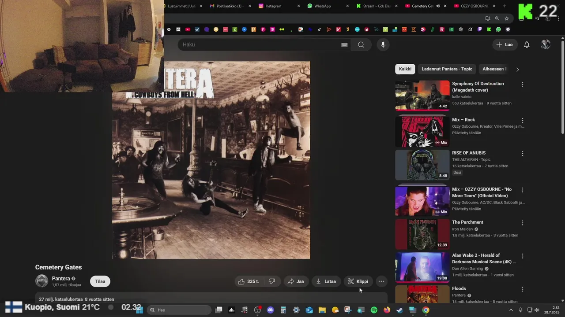Click the 'Cemetery Gates' video title
Screen dimensions: 565x317
(58, 267)
